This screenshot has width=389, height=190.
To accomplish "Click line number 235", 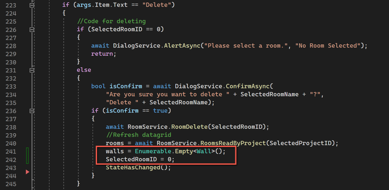I will coord(11,102).
